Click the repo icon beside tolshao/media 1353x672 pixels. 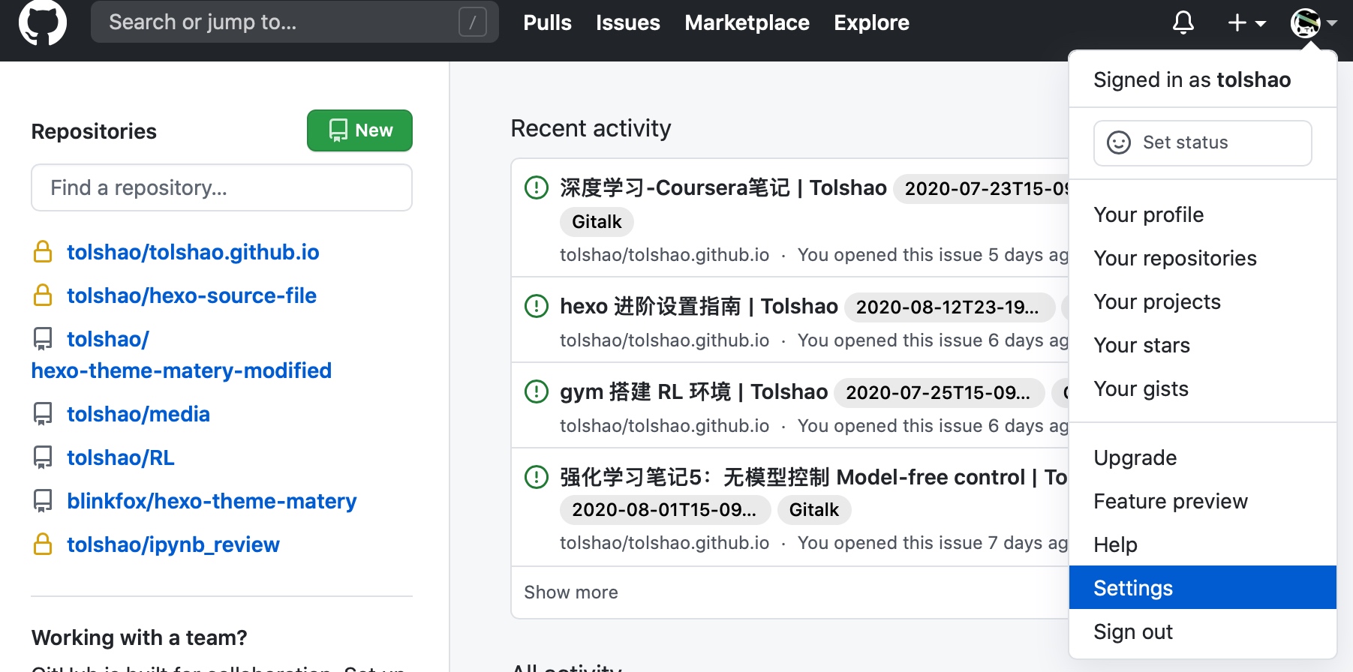tap(43, 414)
